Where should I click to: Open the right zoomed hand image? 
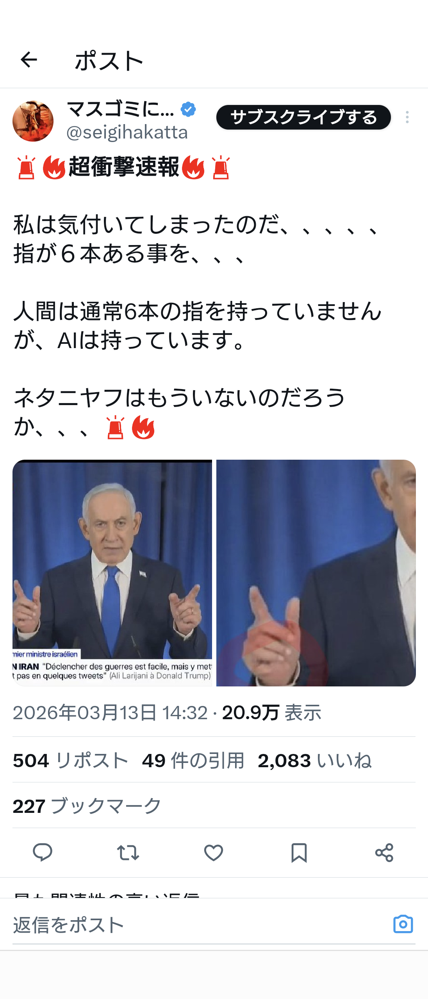click(x=316, y=573)
